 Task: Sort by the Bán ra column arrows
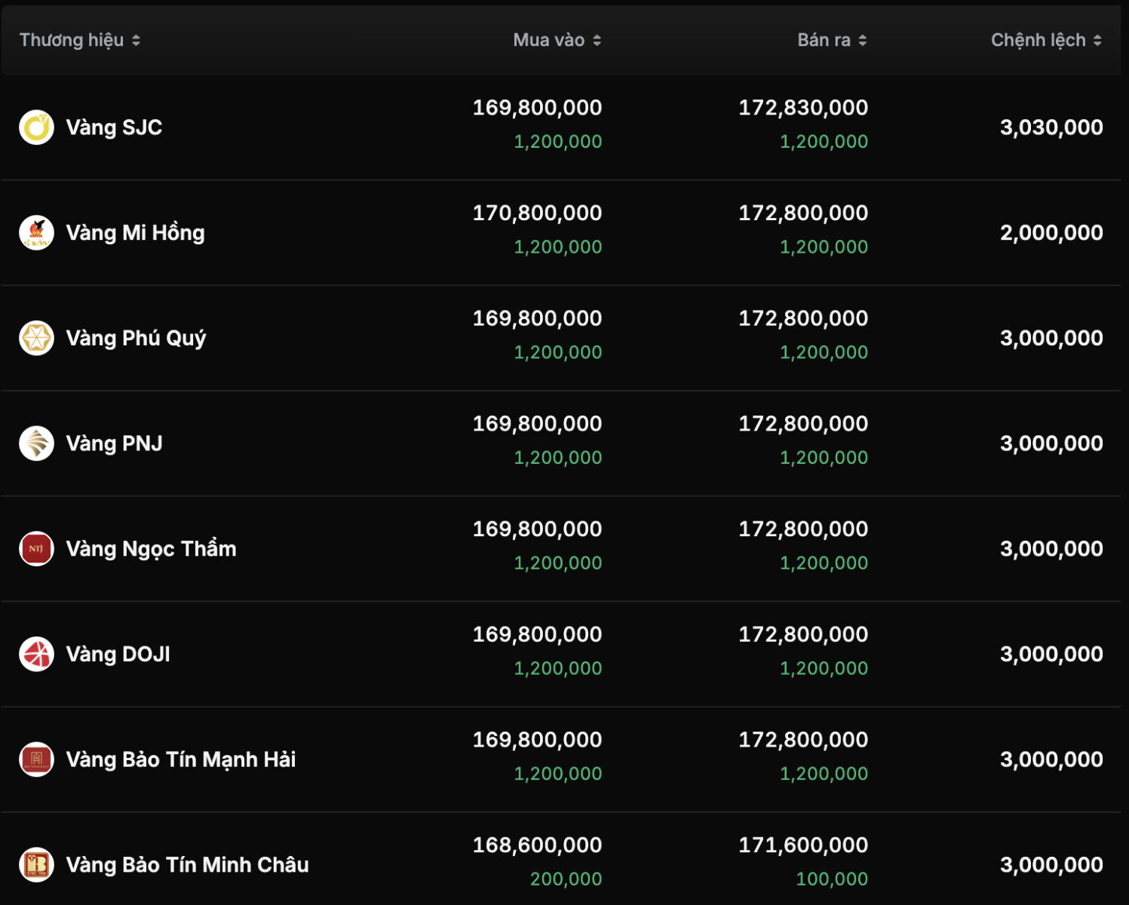point(863,41)
